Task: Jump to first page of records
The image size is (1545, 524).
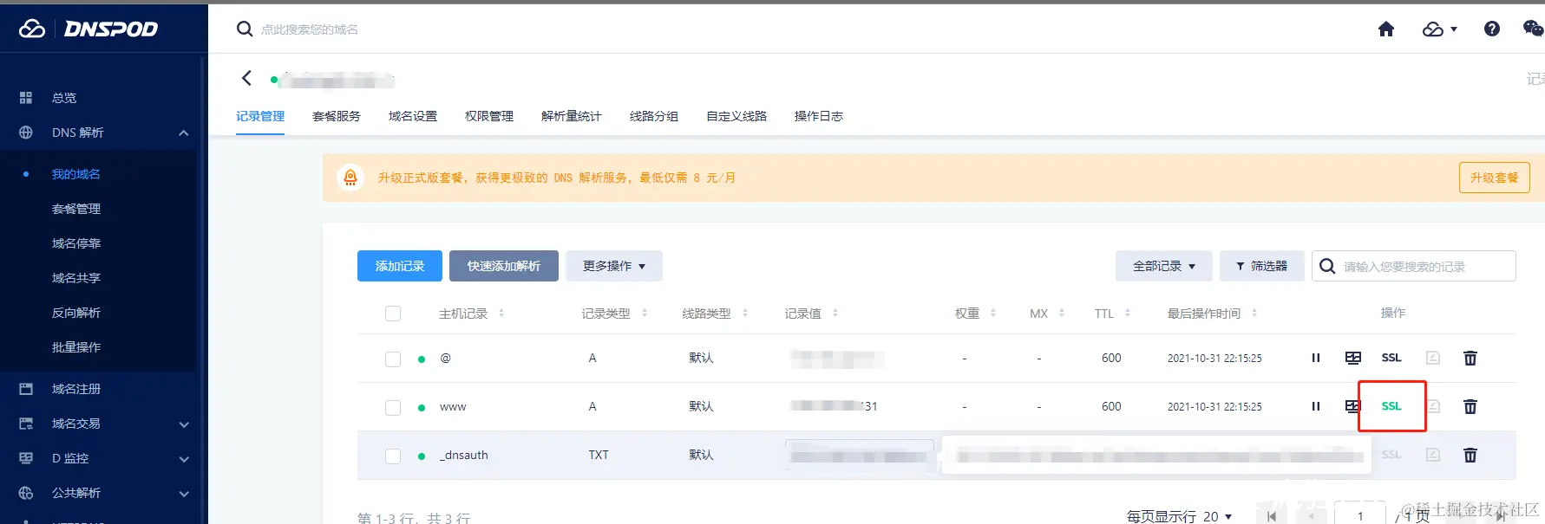Action: 1272,516
